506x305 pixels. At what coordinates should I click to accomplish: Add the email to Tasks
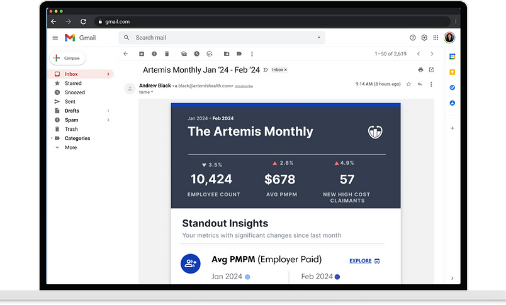pyautogui.click(x=210, y=54)
